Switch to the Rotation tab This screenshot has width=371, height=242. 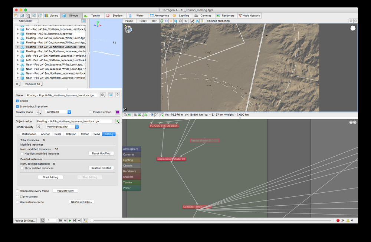pos(71,134)
